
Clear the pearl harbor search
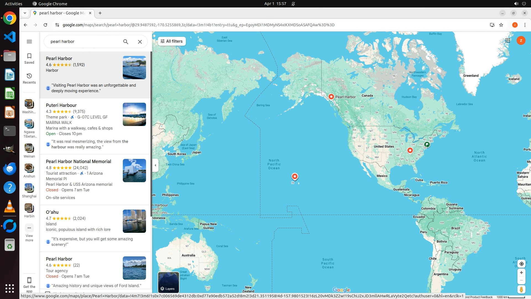click(140, 42)
